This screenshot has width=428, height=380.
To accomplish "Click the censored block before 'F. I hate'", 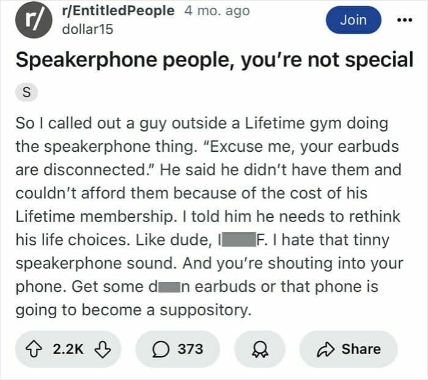I will click(x=237, y=240).
